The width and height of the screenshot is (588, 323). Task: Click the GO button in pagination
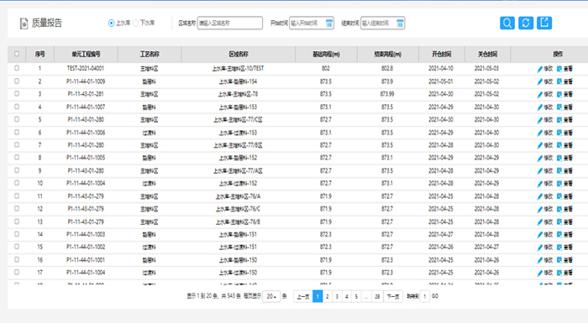(435, 296)
